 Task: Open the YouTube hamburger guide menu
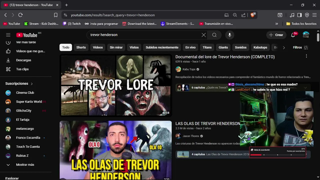pos(8,35)
